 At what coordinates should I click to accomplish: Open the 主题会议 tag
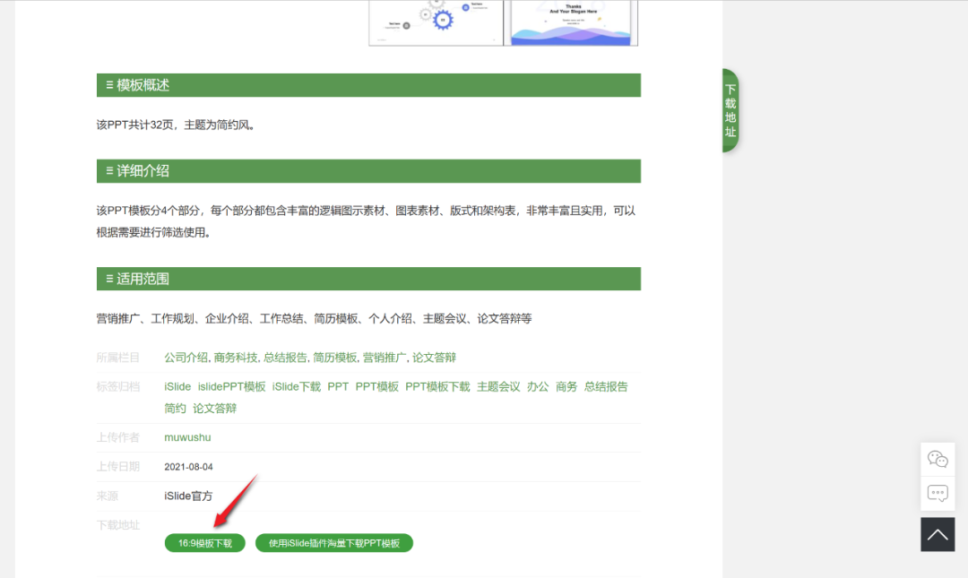click(x=497, y=386)
